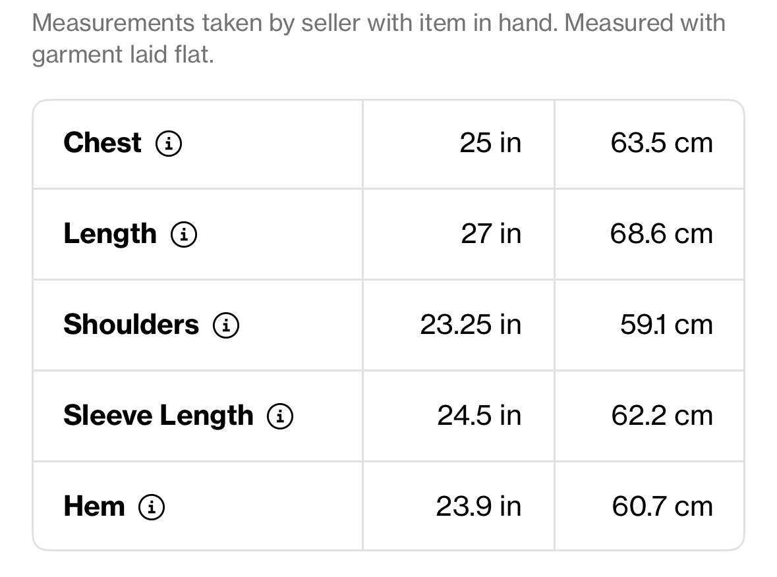Click the 23.25 in shoulders value
The width and height of the screenshot is (777, 577).
(x=471, y=325)
